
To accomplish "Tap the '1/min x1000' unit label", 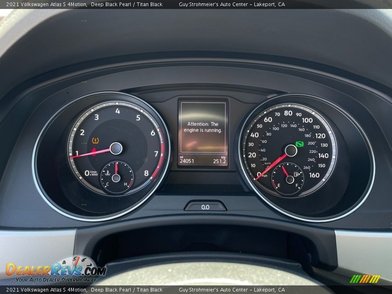I will click(94, 173).
